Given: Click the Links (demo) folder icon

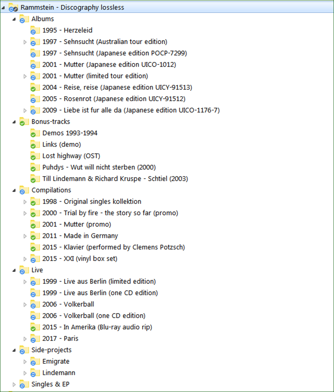Looking at the screenshot, I should [35, 144].
